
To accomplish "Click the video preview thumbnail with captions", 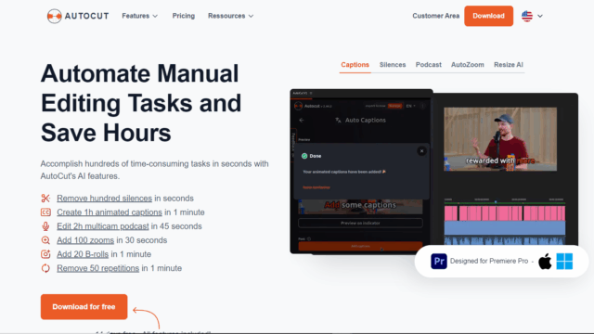I will [500, 139].
